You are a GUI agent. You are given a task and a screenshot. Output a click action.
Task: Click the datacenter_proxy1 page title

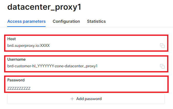pyautogui.click(x=44, y=7)
